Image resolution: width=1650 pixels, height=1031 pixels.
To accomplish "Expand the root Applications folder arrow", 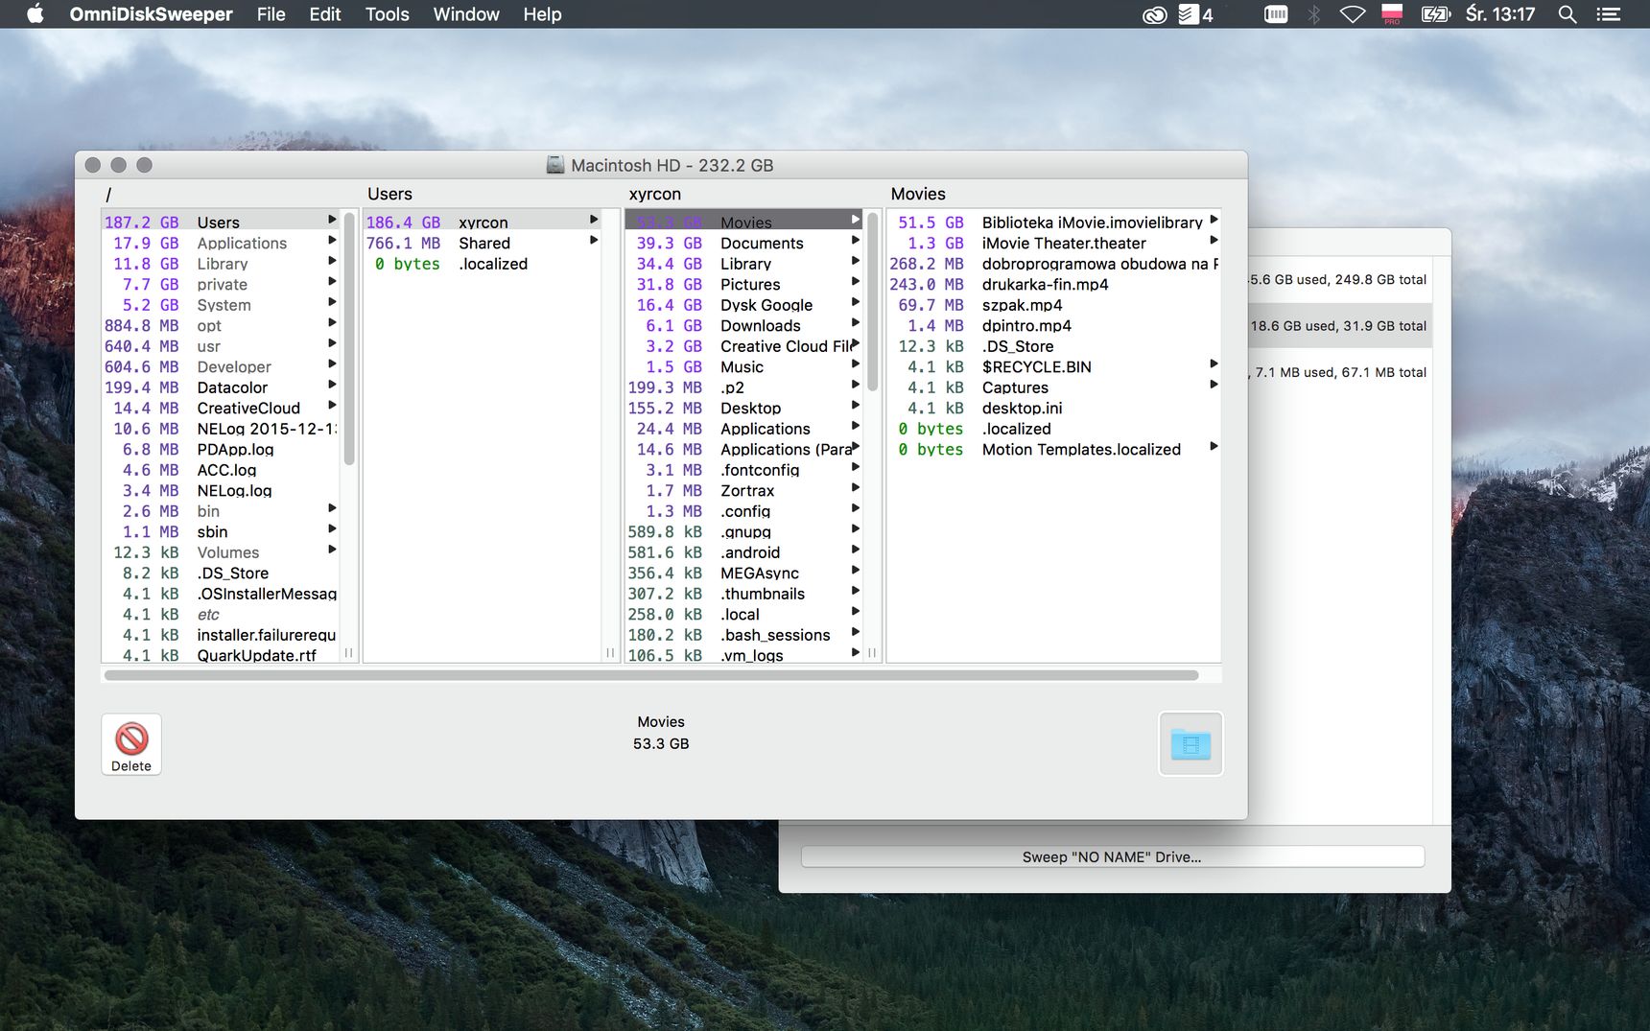I will [x=332, y=241].
